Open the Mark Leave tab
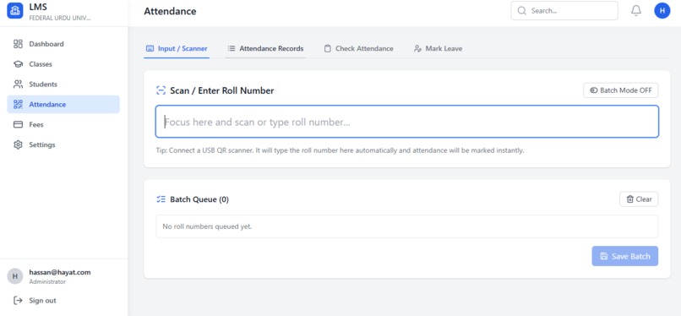The width and height of the screenshot is (681, 316). 438,49
